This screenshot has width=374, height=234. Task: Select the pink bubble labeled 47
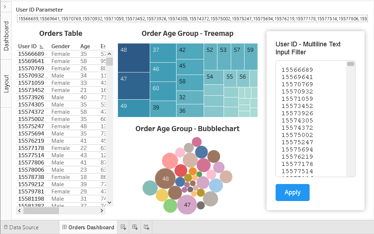187,205
